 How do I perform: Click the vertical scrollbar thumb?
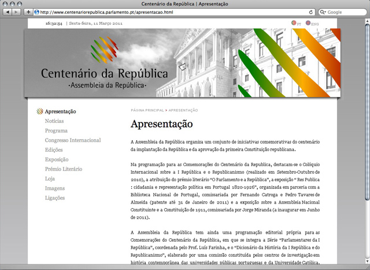(367, 112)
